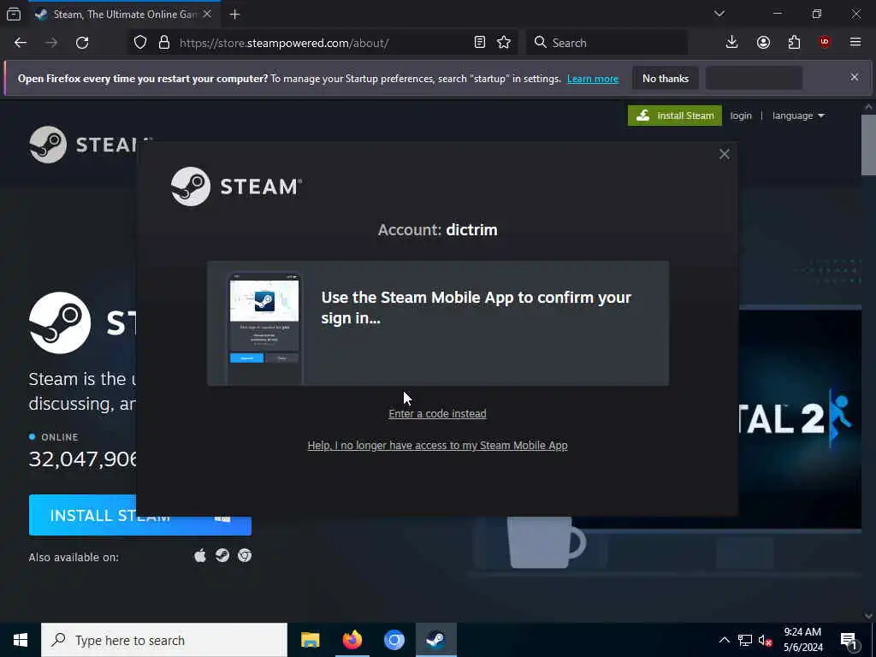This screenshot has width=876, height=657.
Task: Click the blank button in notification bar
Action: pos(755,79)
